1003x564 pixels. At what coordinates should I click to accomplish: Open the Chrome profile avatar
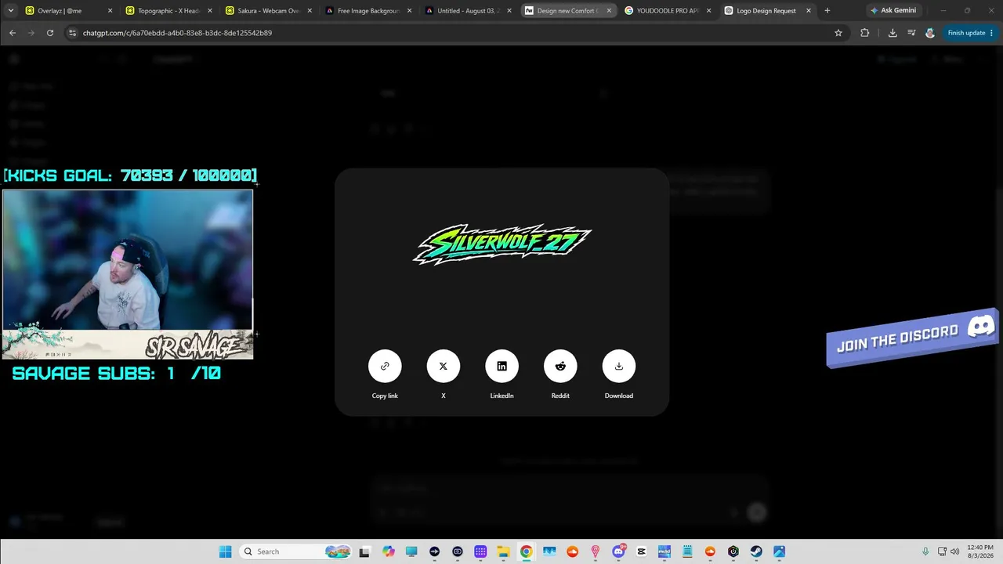(930, 33)
